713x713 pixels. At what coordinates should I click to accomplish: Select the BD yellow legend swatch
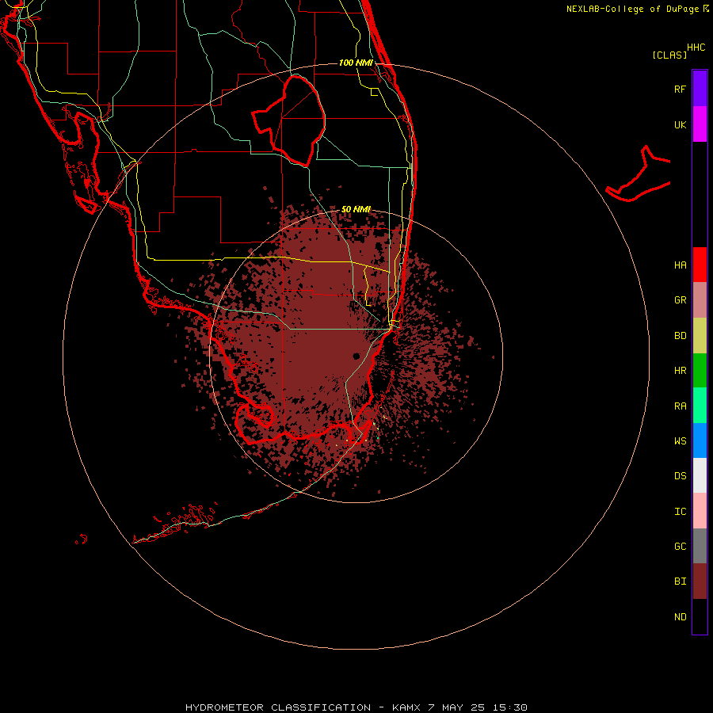[700, 336]
